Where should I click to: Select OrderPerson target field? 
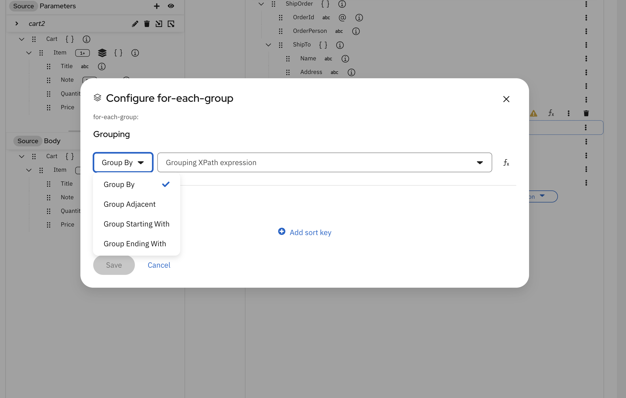click(x=310, y=31)
